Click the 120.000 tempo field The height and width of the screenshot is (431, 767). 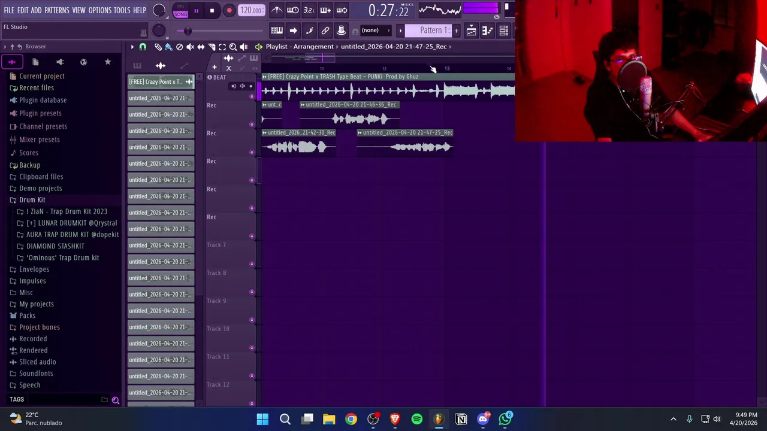coord(251,11)
